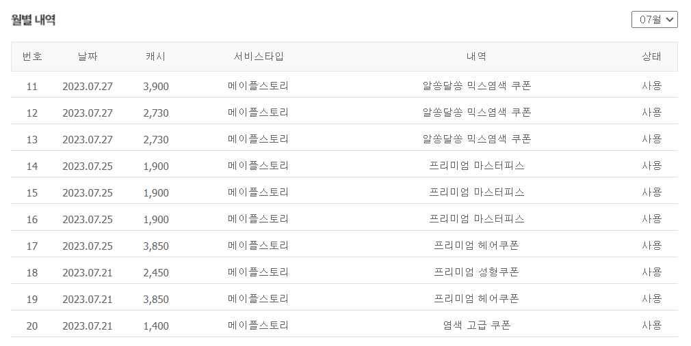Click the 월별 내역 heading
This screenshot has height=346, width=691.
(34, 20)
